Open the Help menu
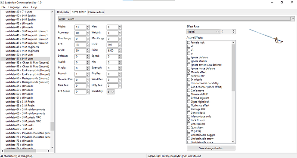Viewport: 297px width, 158px height. (x=34, y=7)
